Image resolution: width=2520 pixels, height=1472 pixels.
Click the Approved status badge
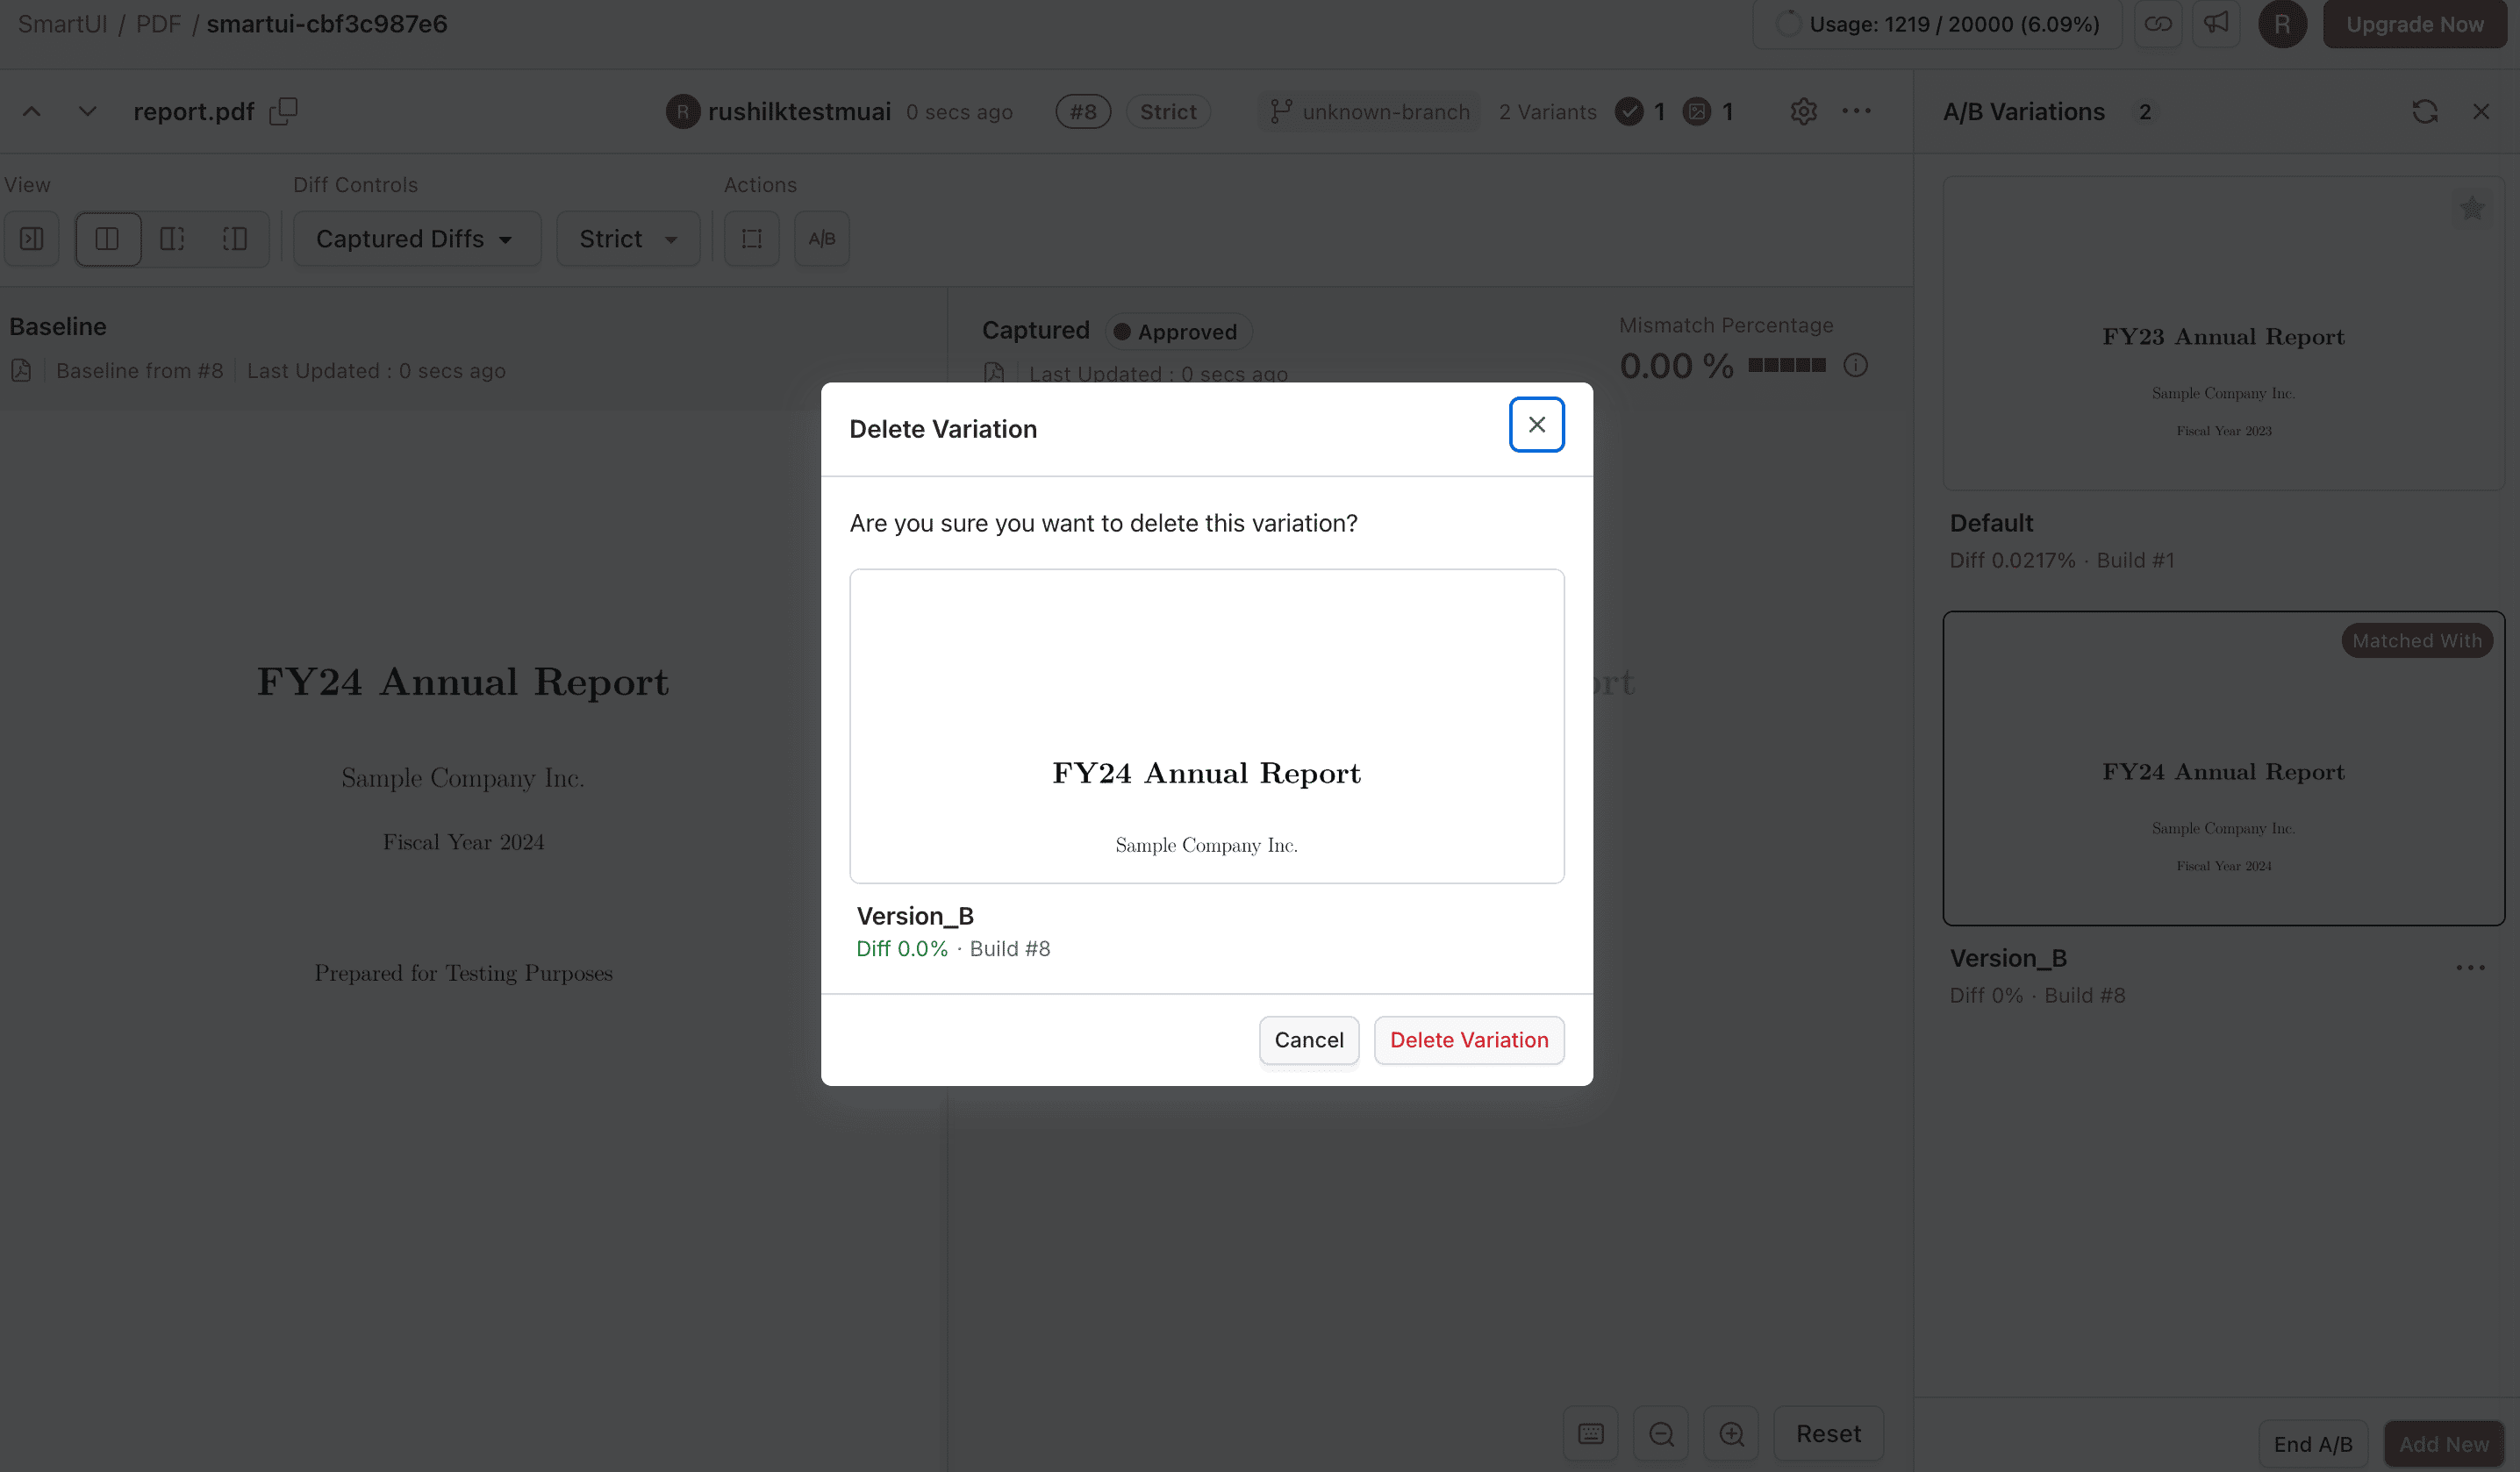coord(1178,331)
